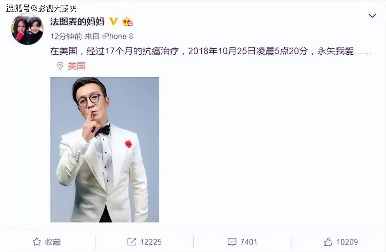Click the 收藏 label

53,242
